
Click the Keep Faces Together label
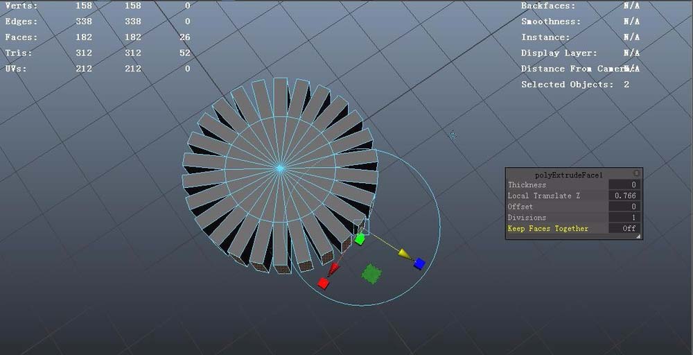(x=548, y=229)
